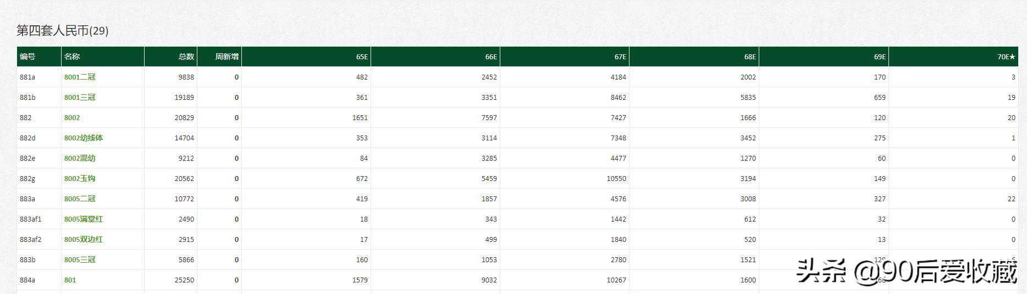Screen dimensions: 1027x294
Task: Open the 8005二冠 link
Action: (80, 199)
